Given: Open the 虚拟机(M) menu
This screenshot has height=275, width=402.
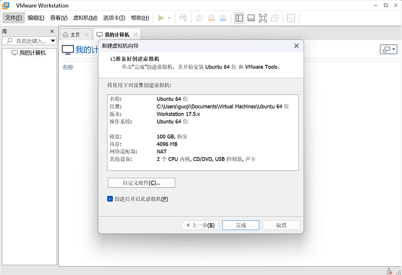Looking at the screenshot, I should click(85, 17).
